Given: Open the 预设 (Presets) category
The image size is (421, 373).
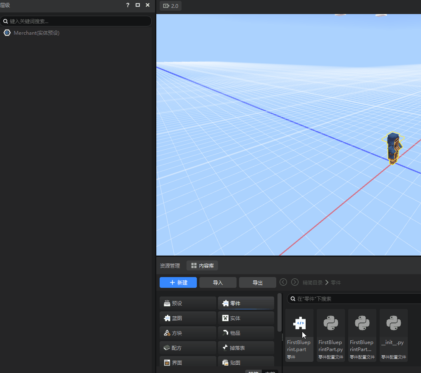Looking at the screenshot, I should coord(188,303).
